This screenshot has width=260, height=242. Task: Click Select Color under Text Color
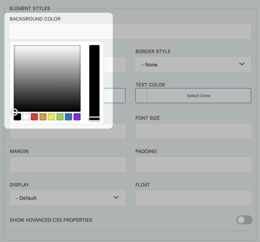pyautogui.click(x=199, y=96)
